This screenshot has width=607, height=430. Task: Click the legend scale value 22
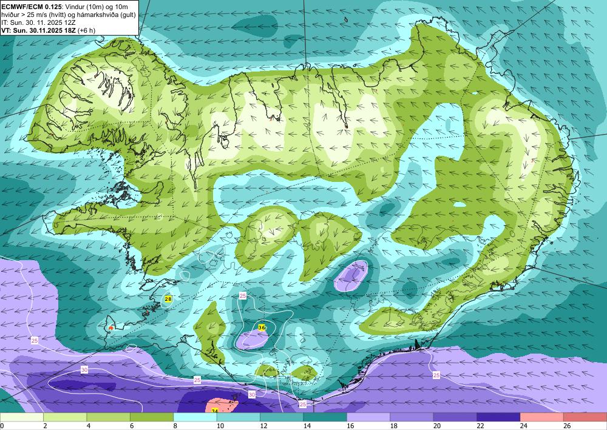coord(480,426)
